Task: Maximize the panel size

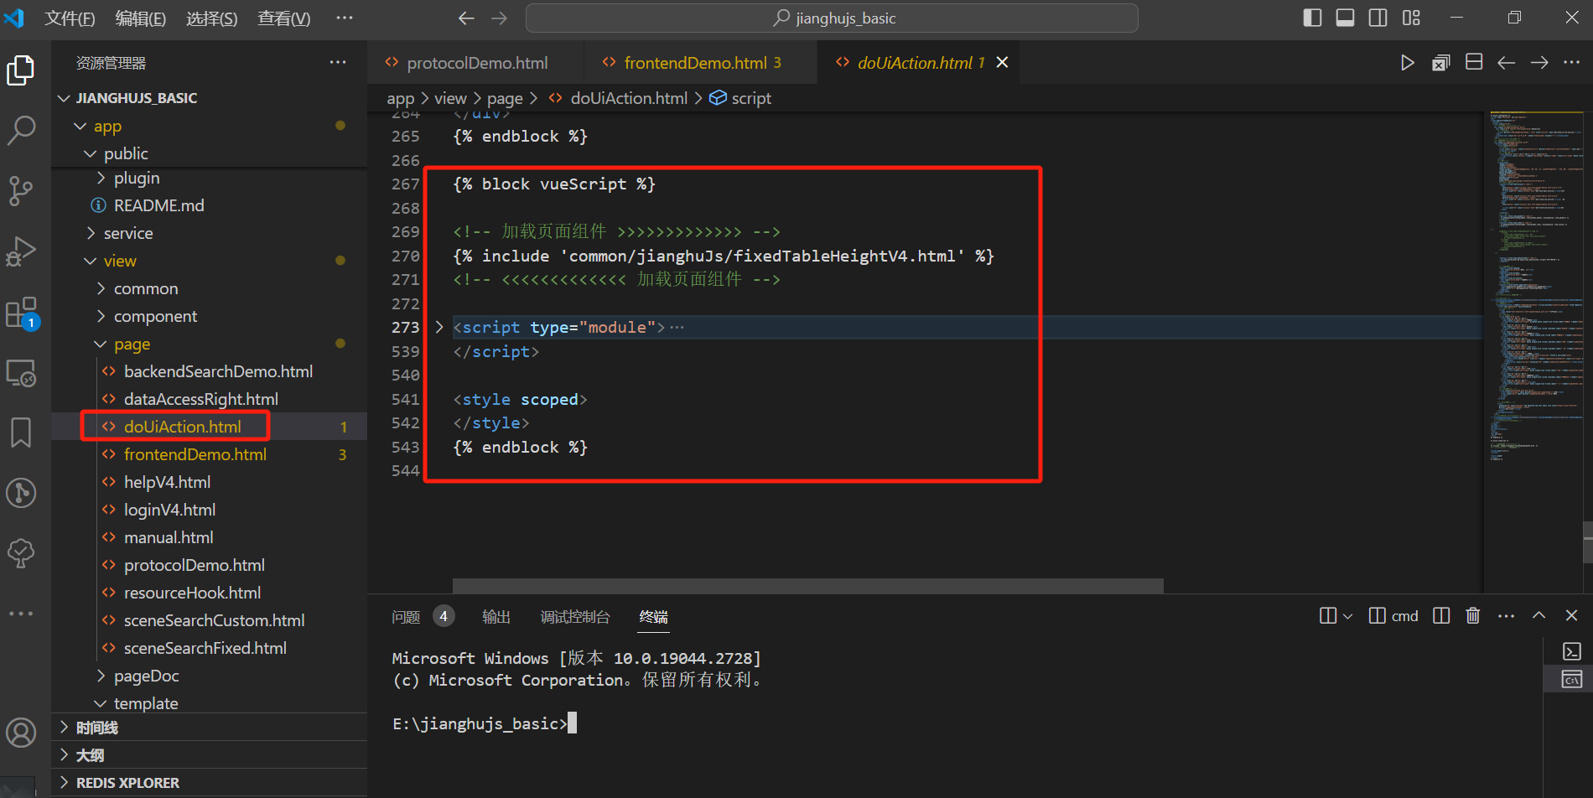Action: click(x=1539, y=616)
